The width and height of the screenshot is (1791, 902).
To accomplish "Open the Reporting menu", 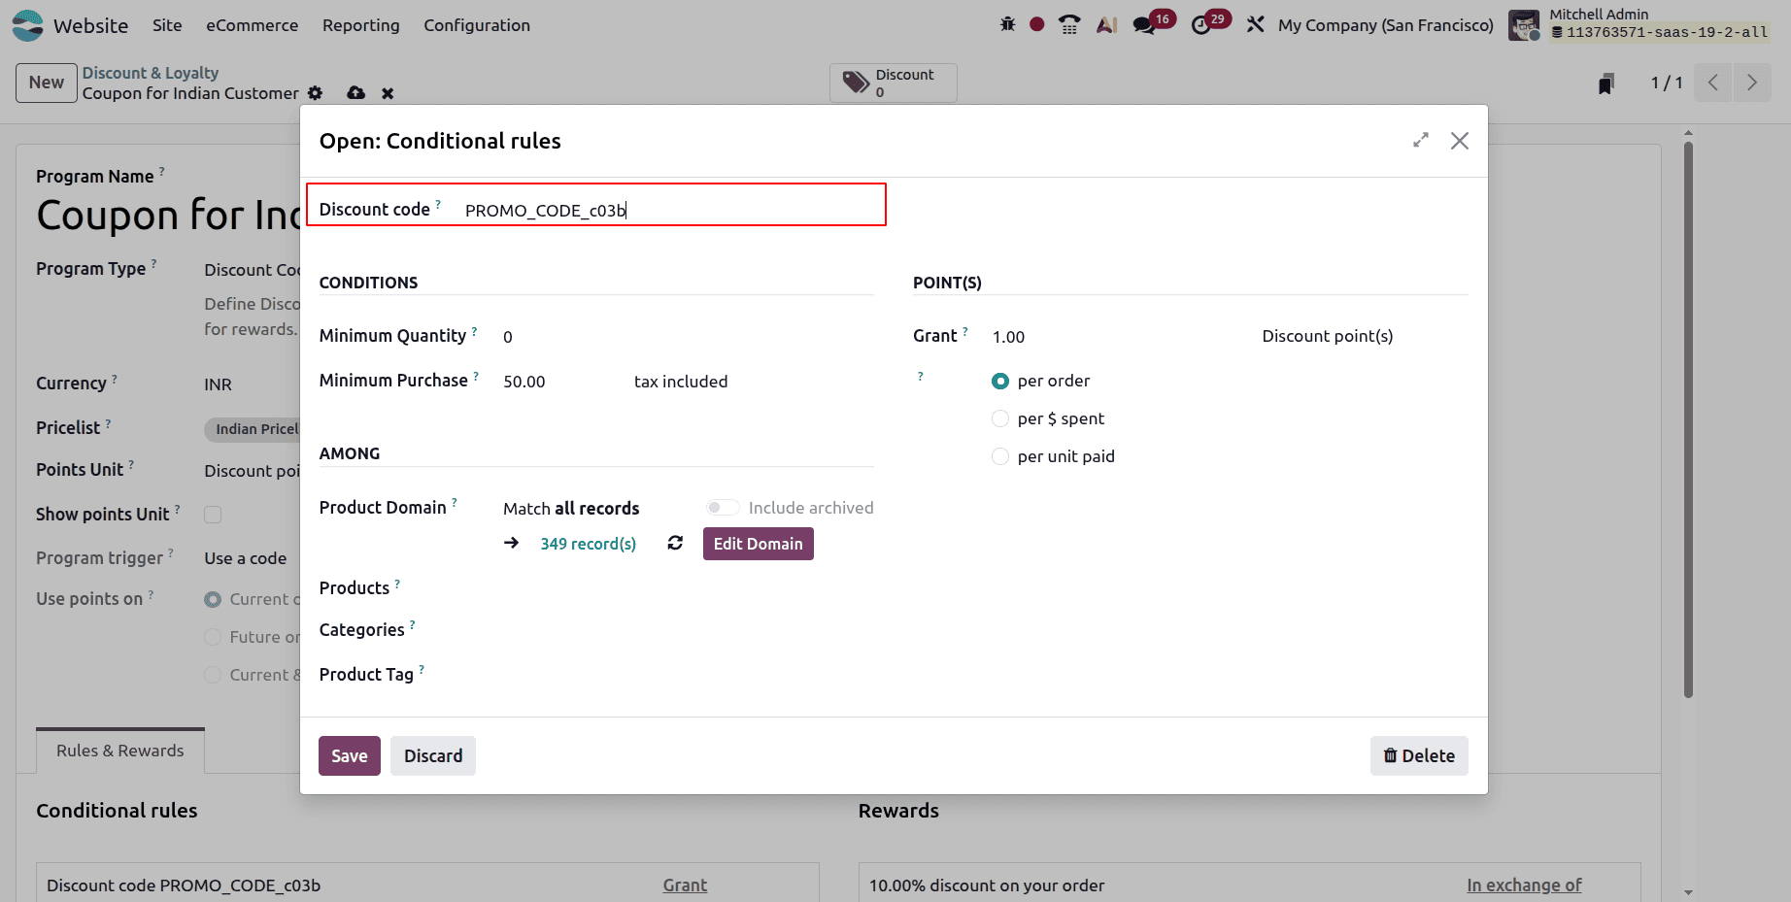I will click(x=360, y=25).
